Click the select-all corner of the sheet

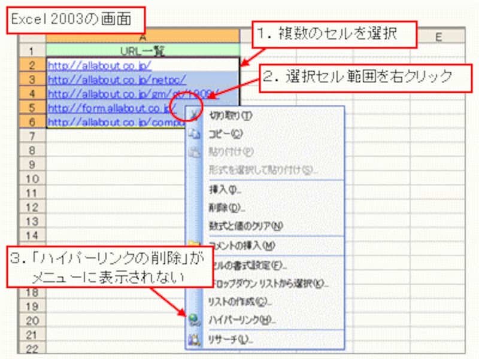pyautogui.click(x=32, y=38)
